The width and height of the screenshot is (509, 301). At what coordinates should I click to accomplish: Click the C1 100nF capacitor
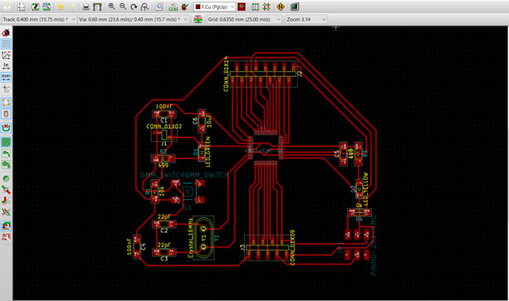click(164, 114)
